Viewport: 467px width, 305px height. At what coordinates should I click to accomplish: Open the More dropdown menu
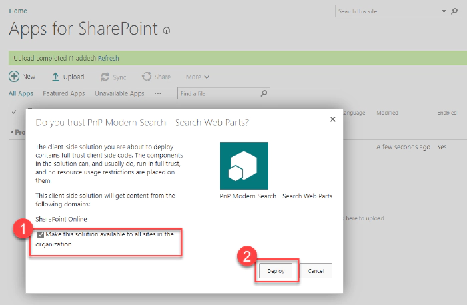point(197,77)
